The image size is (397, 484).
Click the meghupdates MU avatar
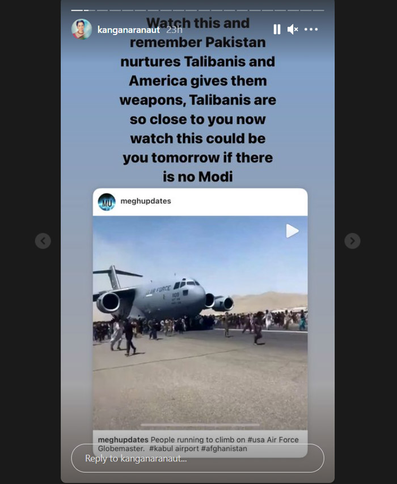(x=107, y=202)
